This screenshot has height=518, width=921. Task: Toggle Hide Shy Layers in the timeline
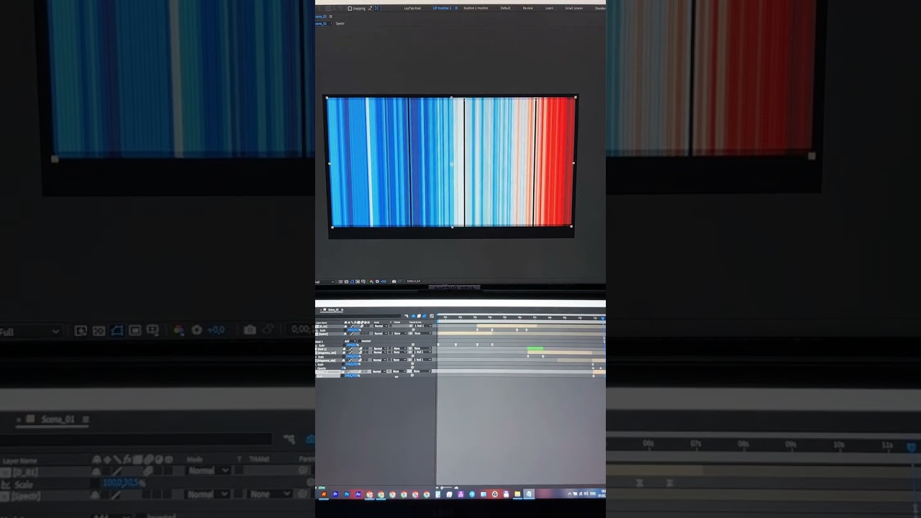[x=413, y=316]
